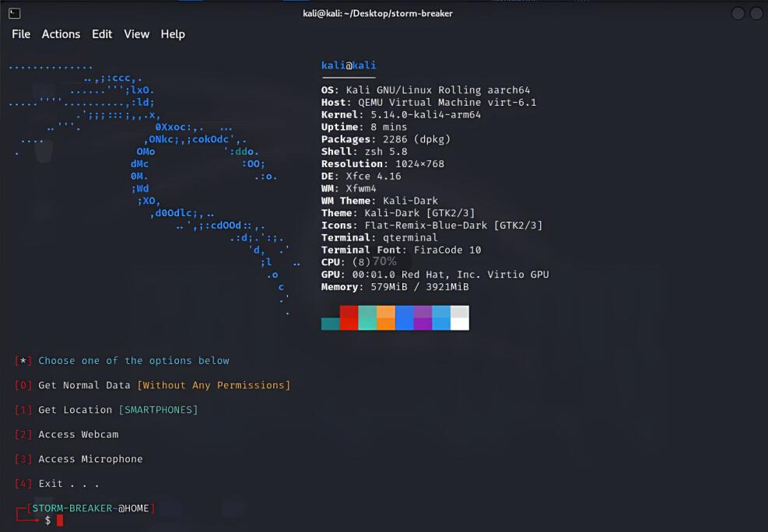Click the [SMARTPHONES] tag text
Screen dimensions: 768x532
(158, 410)
